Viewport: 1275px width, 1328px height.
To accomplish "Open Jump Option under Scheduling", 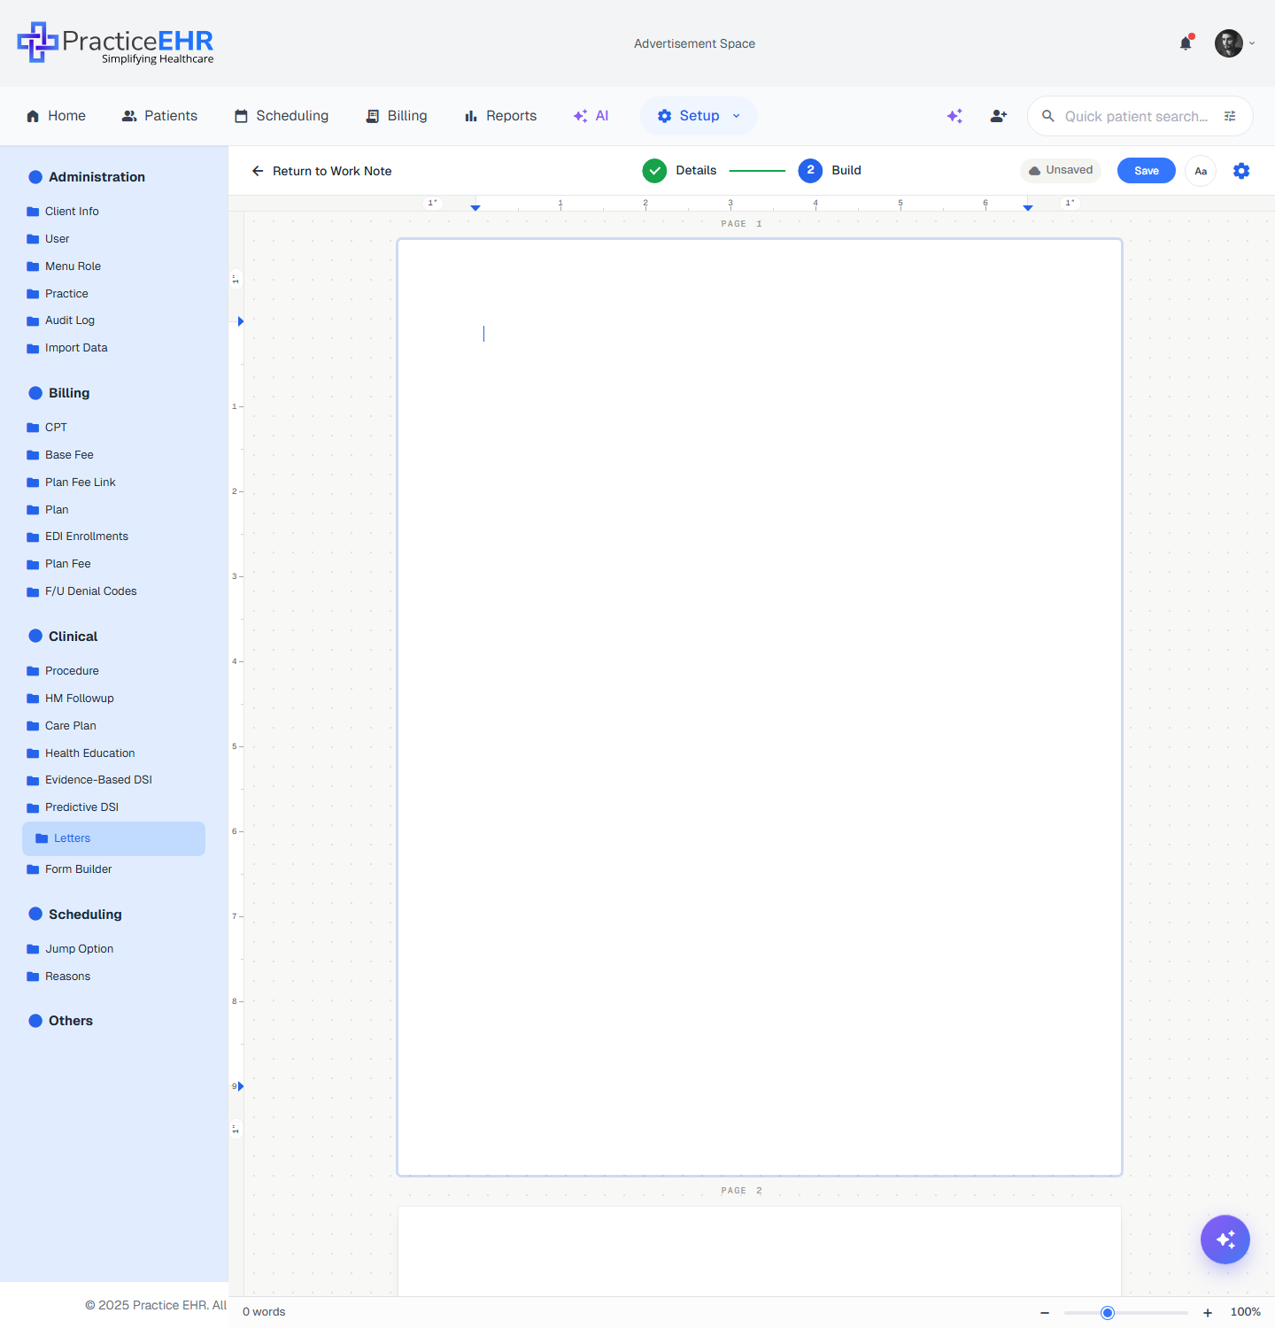I will [80, 949].
